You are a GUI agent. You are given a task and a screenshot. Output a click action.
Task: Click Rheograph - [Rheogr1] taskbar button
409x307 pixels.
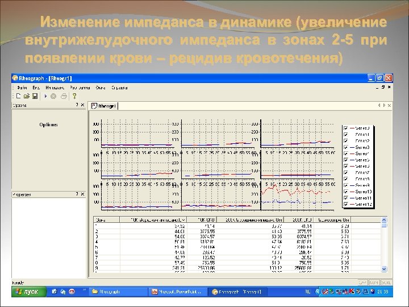237,292
